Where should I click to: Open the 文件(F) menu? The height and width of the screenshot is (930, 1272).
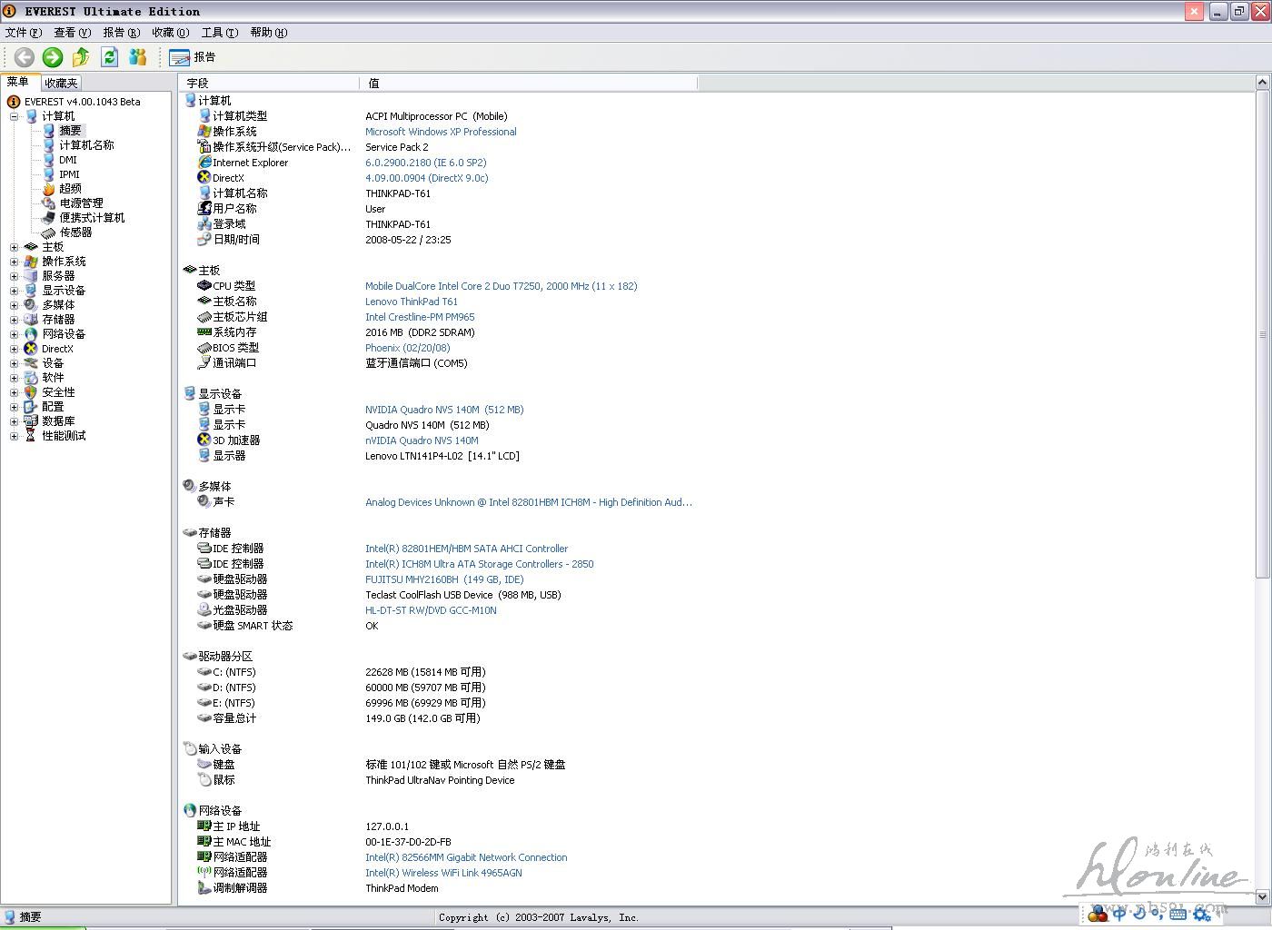click(x=24, y=33)
